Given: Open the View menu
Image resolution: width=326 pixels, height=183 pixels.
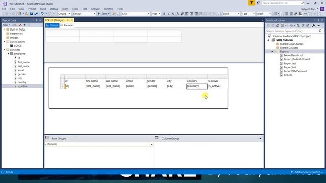Looking at the screenshot, I should point(21,9).
